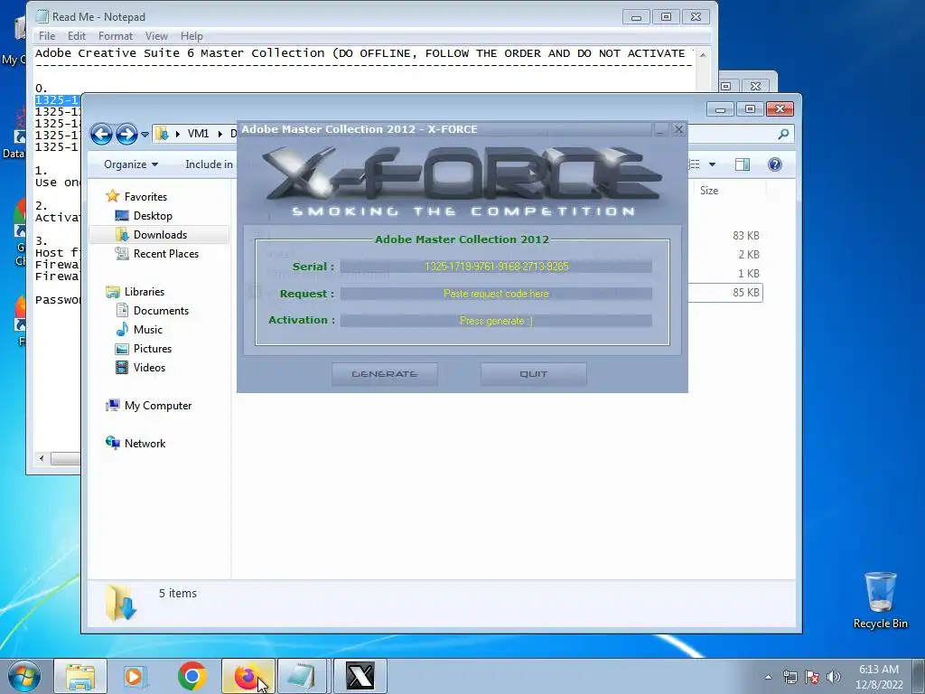Open the change view dropdown arrow
This screenshot has width=925, height=694.
tap(712, 164)
